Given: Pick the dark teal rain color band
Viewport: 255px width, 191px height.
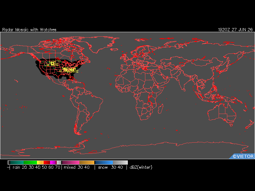Looking at the screenshot, I should [x=17, y=162].
